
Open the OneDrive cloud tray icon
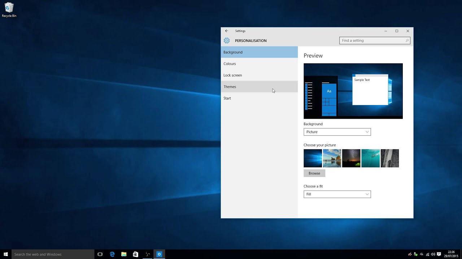422,254
